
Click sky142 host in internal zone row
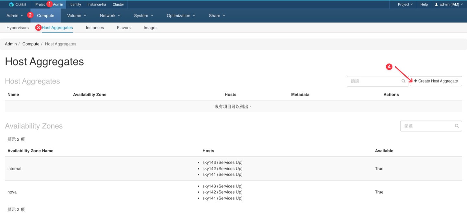click(x=222, y=169)
